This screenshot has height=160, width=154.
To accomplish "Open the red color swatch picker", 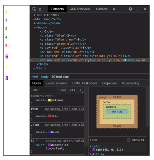I will tap(50, 116).
